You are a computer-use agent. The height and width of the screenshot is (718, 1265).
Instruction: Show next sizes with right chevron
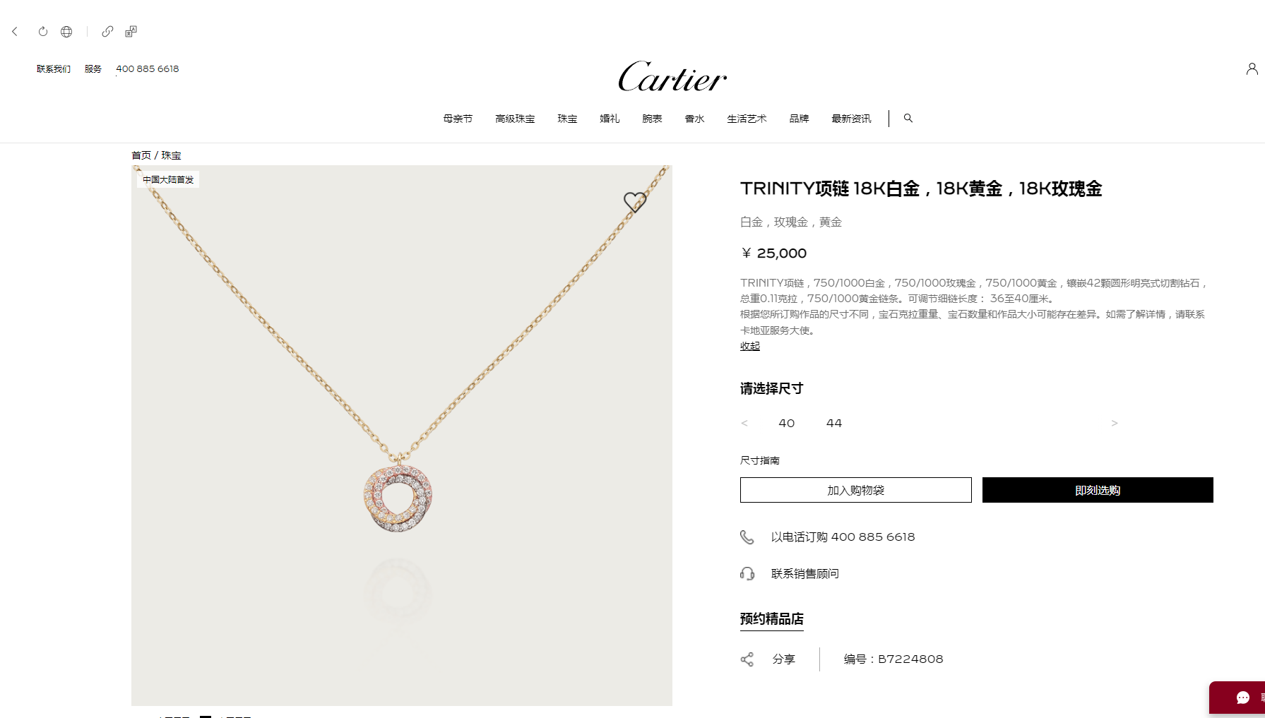(x=1115, y=423)
